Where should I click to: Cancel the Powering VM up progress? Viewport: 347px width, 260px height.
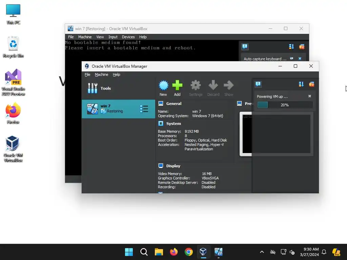[310, 96]
